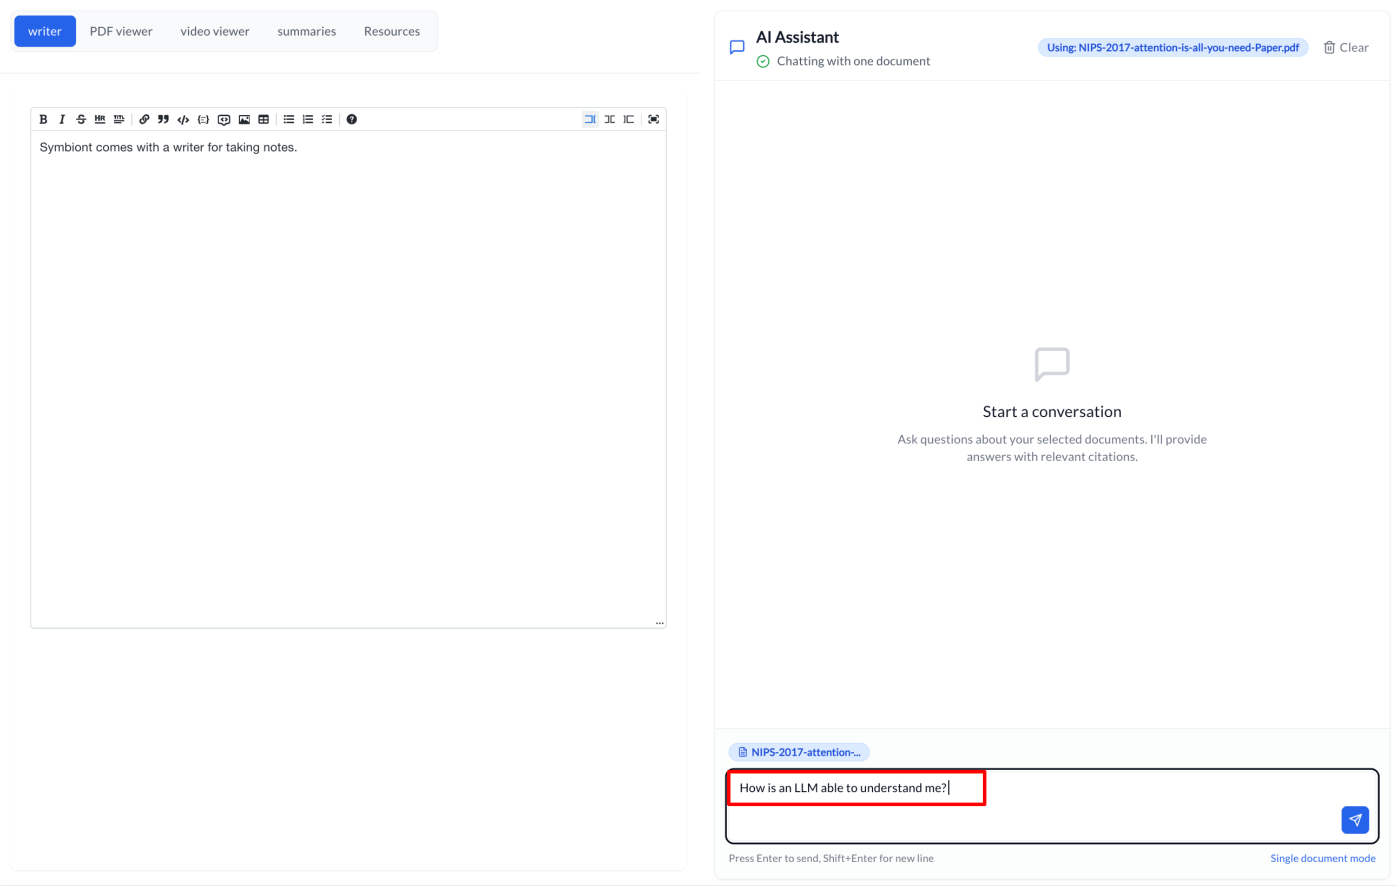
Task: Toggle fullscreen editor mode
Action: [x=653, y=120]
